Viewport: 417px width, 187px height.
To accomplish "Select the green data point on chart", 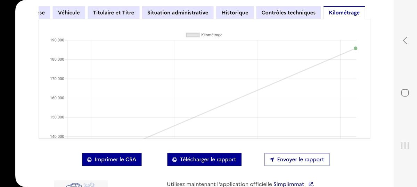I will point(355,48).
